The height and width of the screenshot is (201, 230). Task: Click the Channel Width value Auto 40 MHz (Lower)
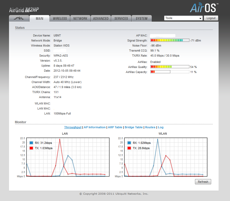(67, 82)
